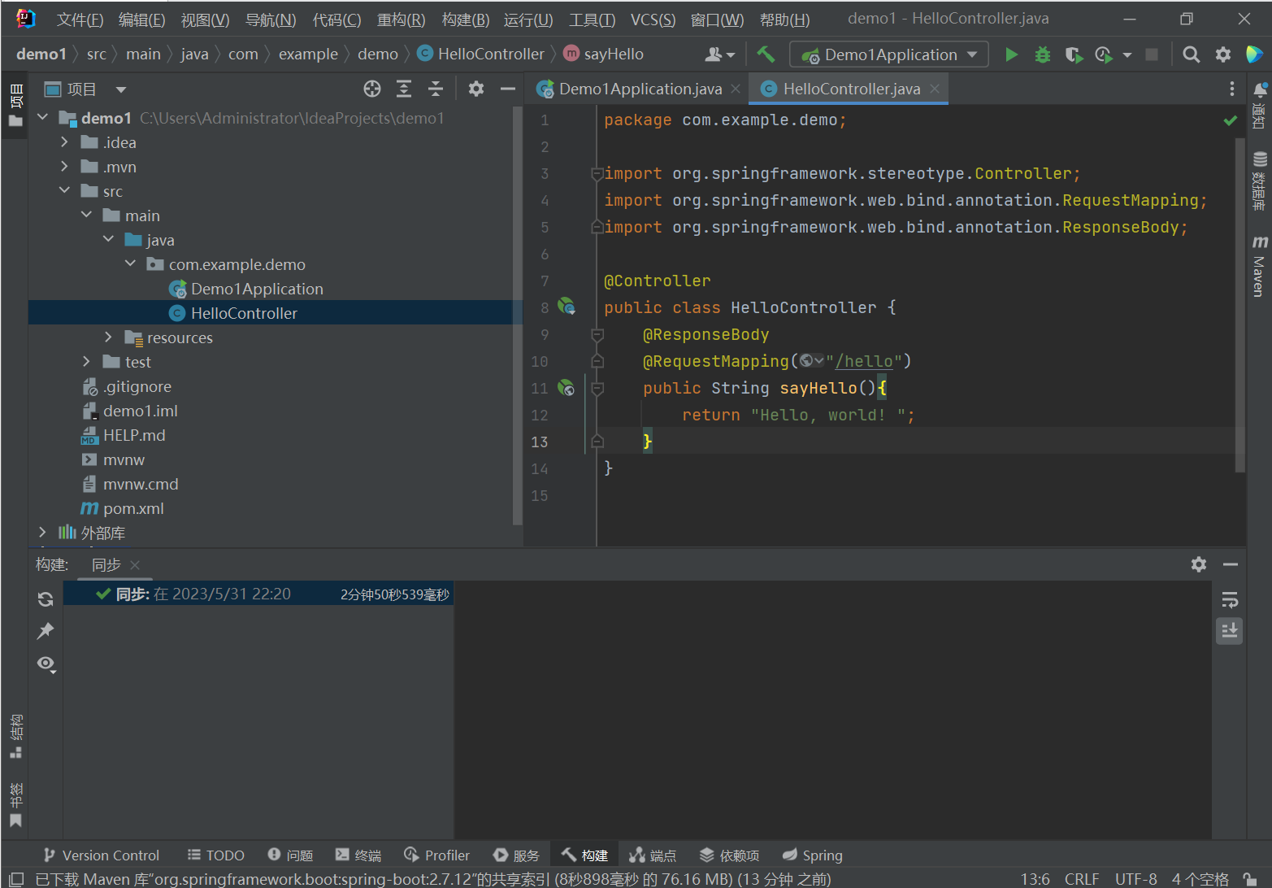The height and width of the screenshot is (888, 1272).
Task: Click the green Run button in toolbar
Action: (1011, 54)
